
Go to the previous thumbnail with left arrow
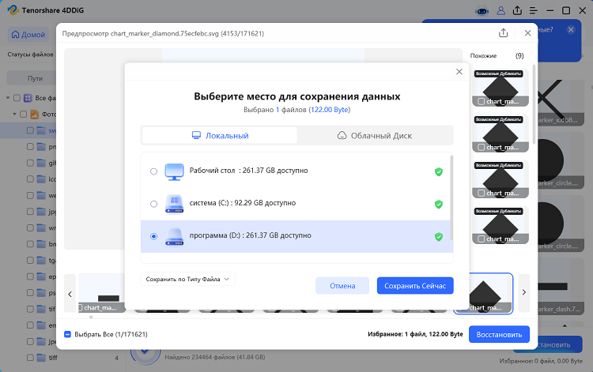tap(70, 294)
